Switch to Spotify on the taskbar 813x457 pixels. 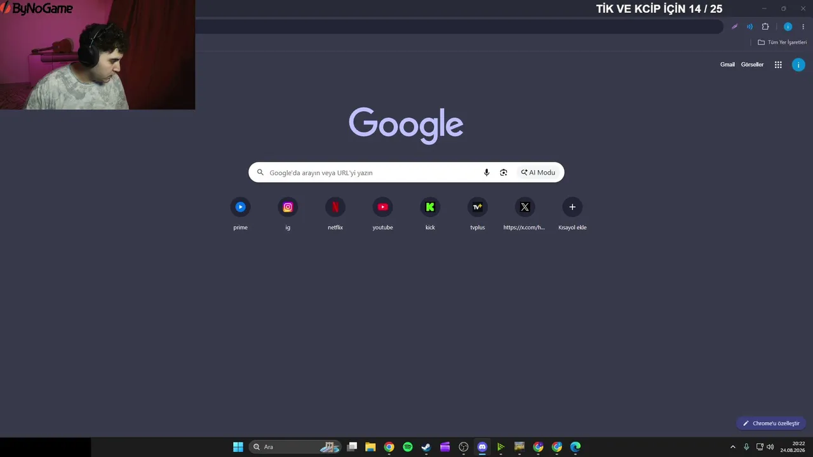pos(408,447)
